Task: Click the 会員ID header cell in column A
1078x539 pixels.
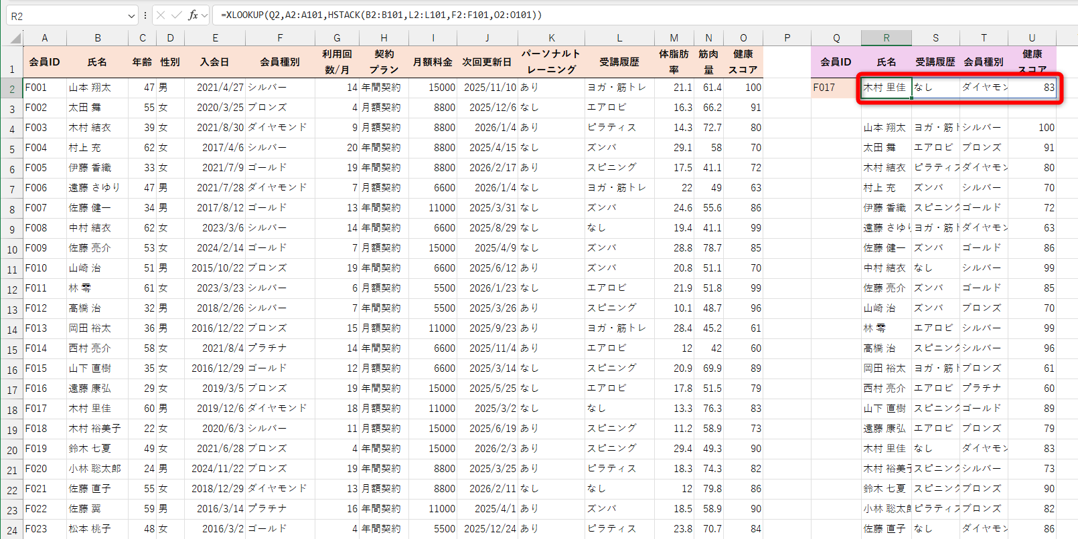Action: click(x=45, y=62)
